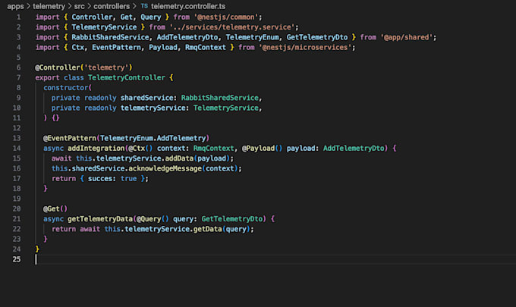Click the 'constructor' keyword
This screenshot has height=307, width=516.
(66, 88)
